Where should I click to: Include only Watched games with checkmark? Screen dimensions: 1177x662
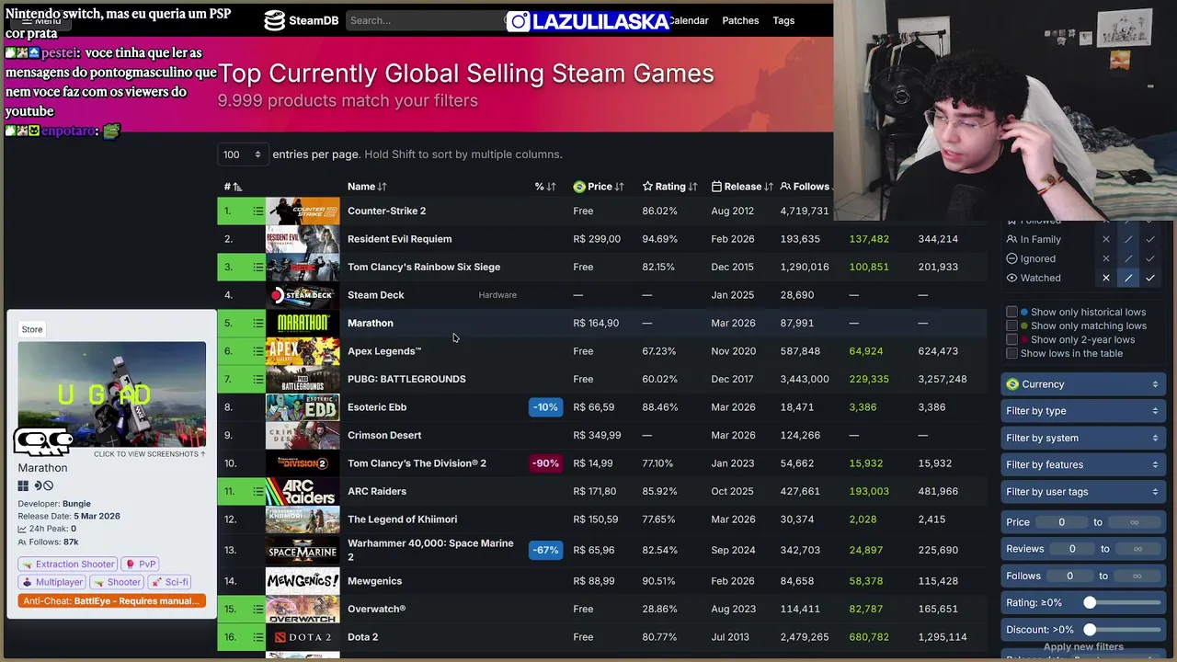(1150, 278)
